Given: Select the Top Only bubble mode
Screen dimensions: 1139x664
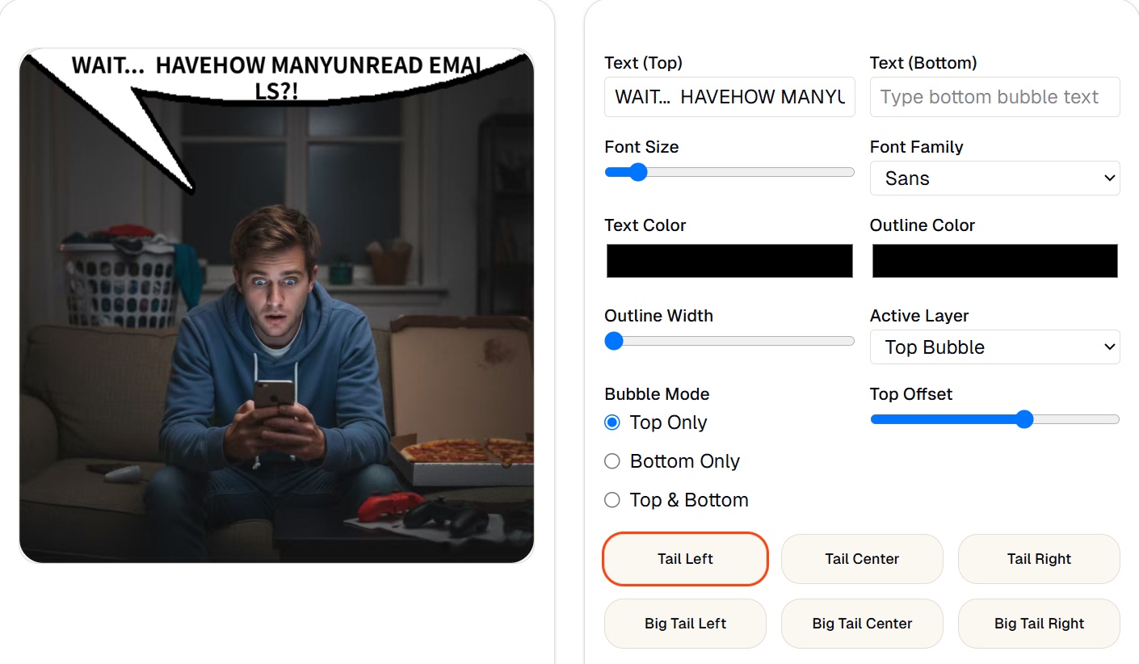Looking at the screenshot, I should click(x=612, y=422).
